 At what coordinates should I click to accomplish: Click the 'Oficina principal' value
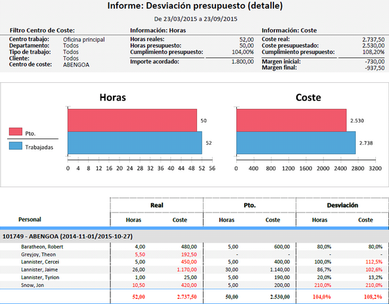point(84,40)
